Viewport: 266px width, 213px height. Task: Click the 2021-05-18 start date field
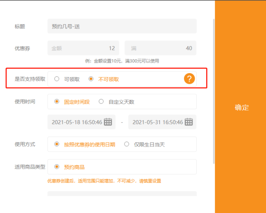click(x=77, y=122)
